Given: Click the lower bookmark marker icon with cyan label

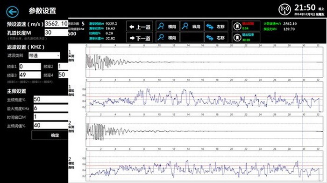Looking at the screenshot, I should point(237,38).
